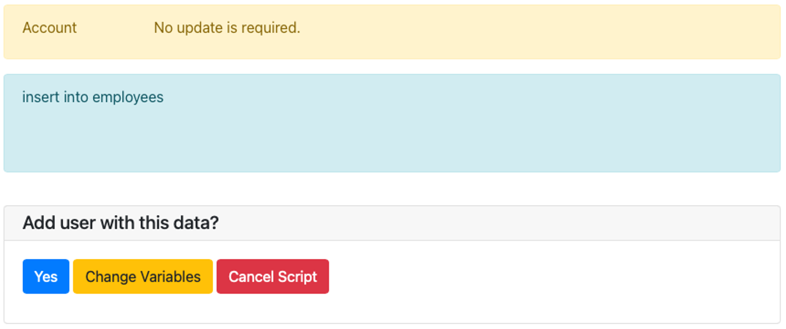Image resolution: width=786 pixels, height=329 pixels.
Task: Click the gray card header bar
Action: (392, 223)
